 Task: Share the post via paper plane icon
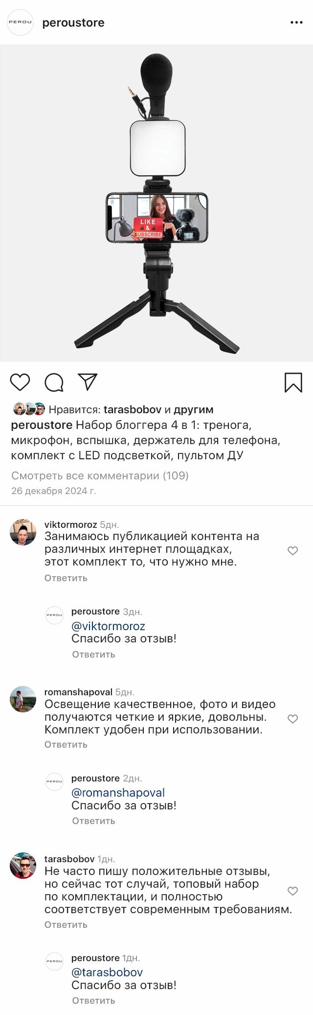[x=88, y=382]
